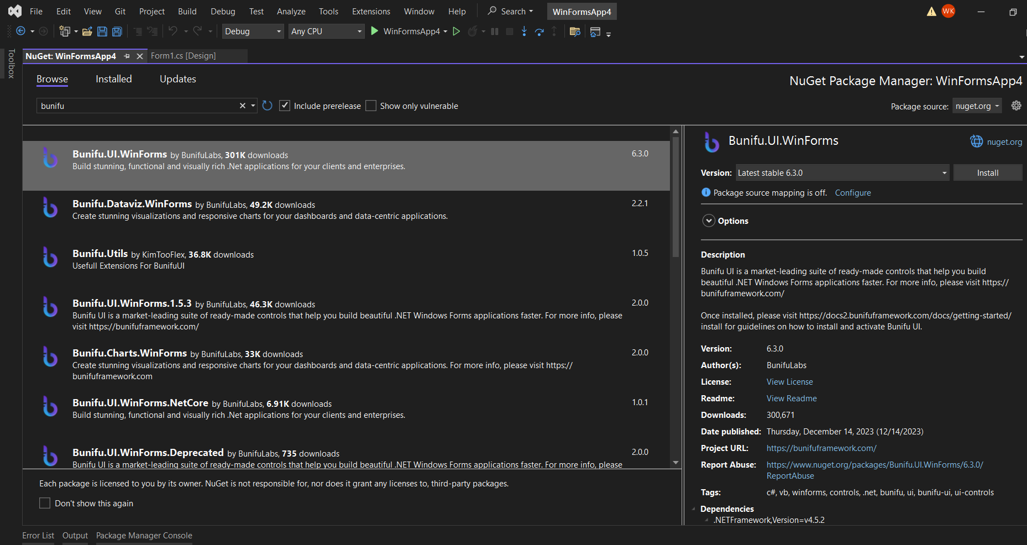Viewport: 1027px width, 545px height.
Task: Click the package list scroll down arrow
Action: 675,463
